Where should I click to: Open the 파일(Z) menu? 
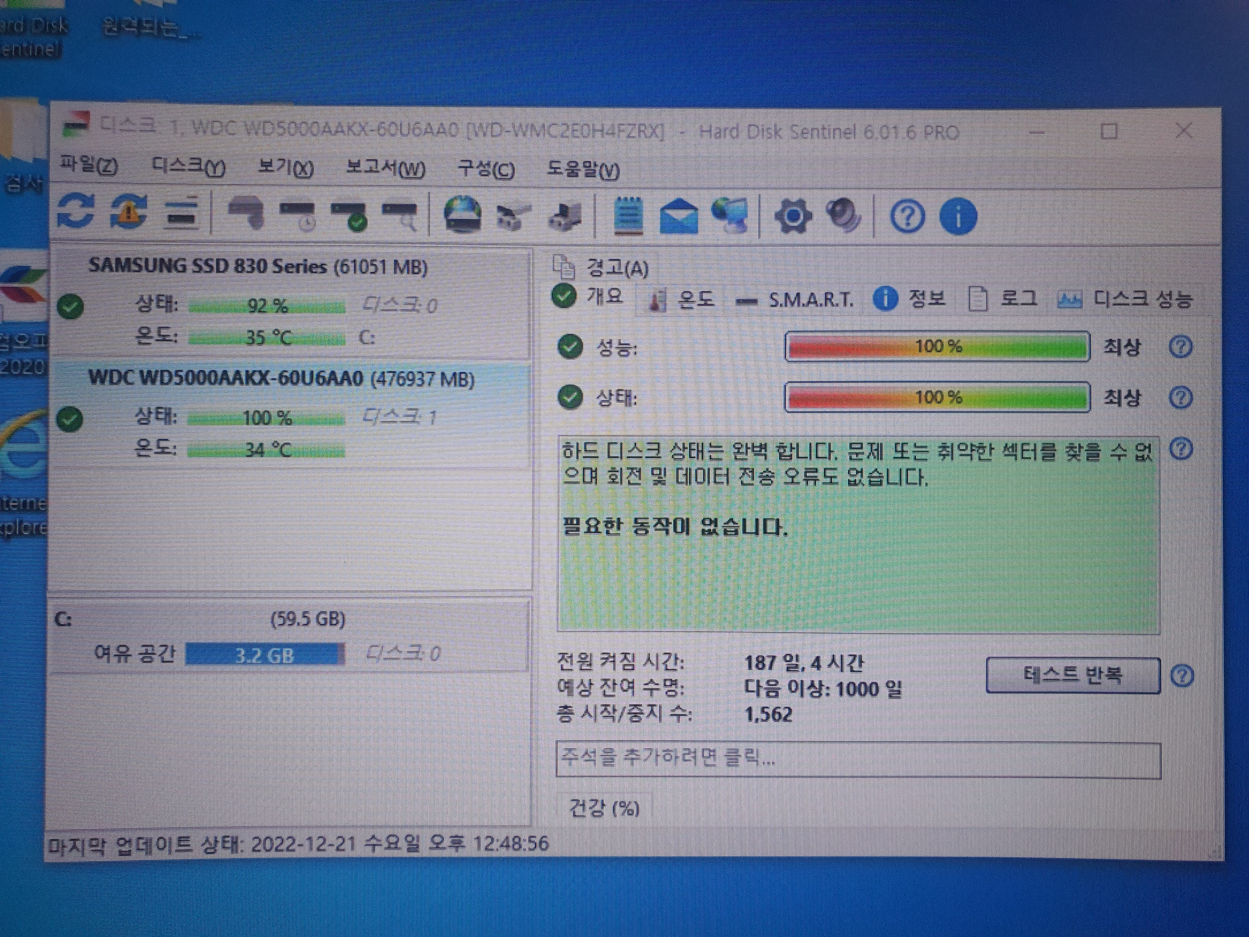tap(89, 165)
